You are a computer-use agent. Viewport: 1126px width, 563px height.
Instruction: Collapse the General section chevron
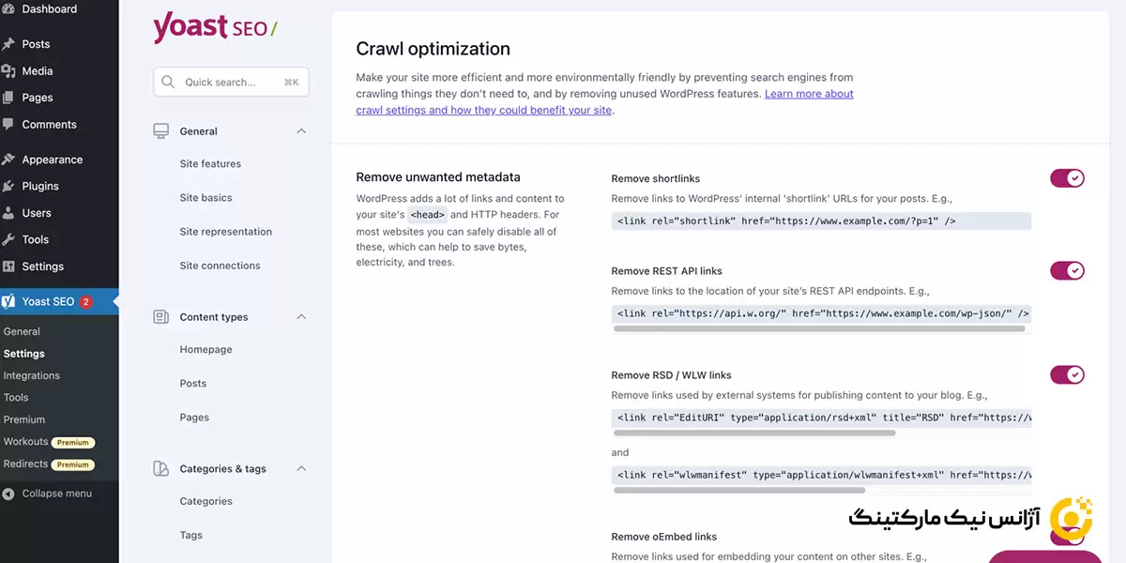pos(301,131)
